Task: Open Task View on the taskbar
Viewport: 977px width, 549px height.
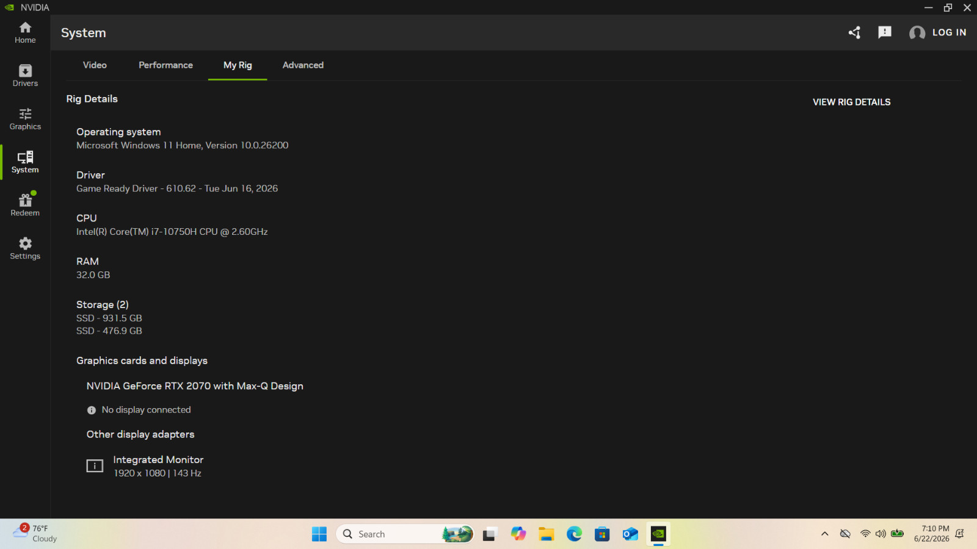Action: (490, 534)
